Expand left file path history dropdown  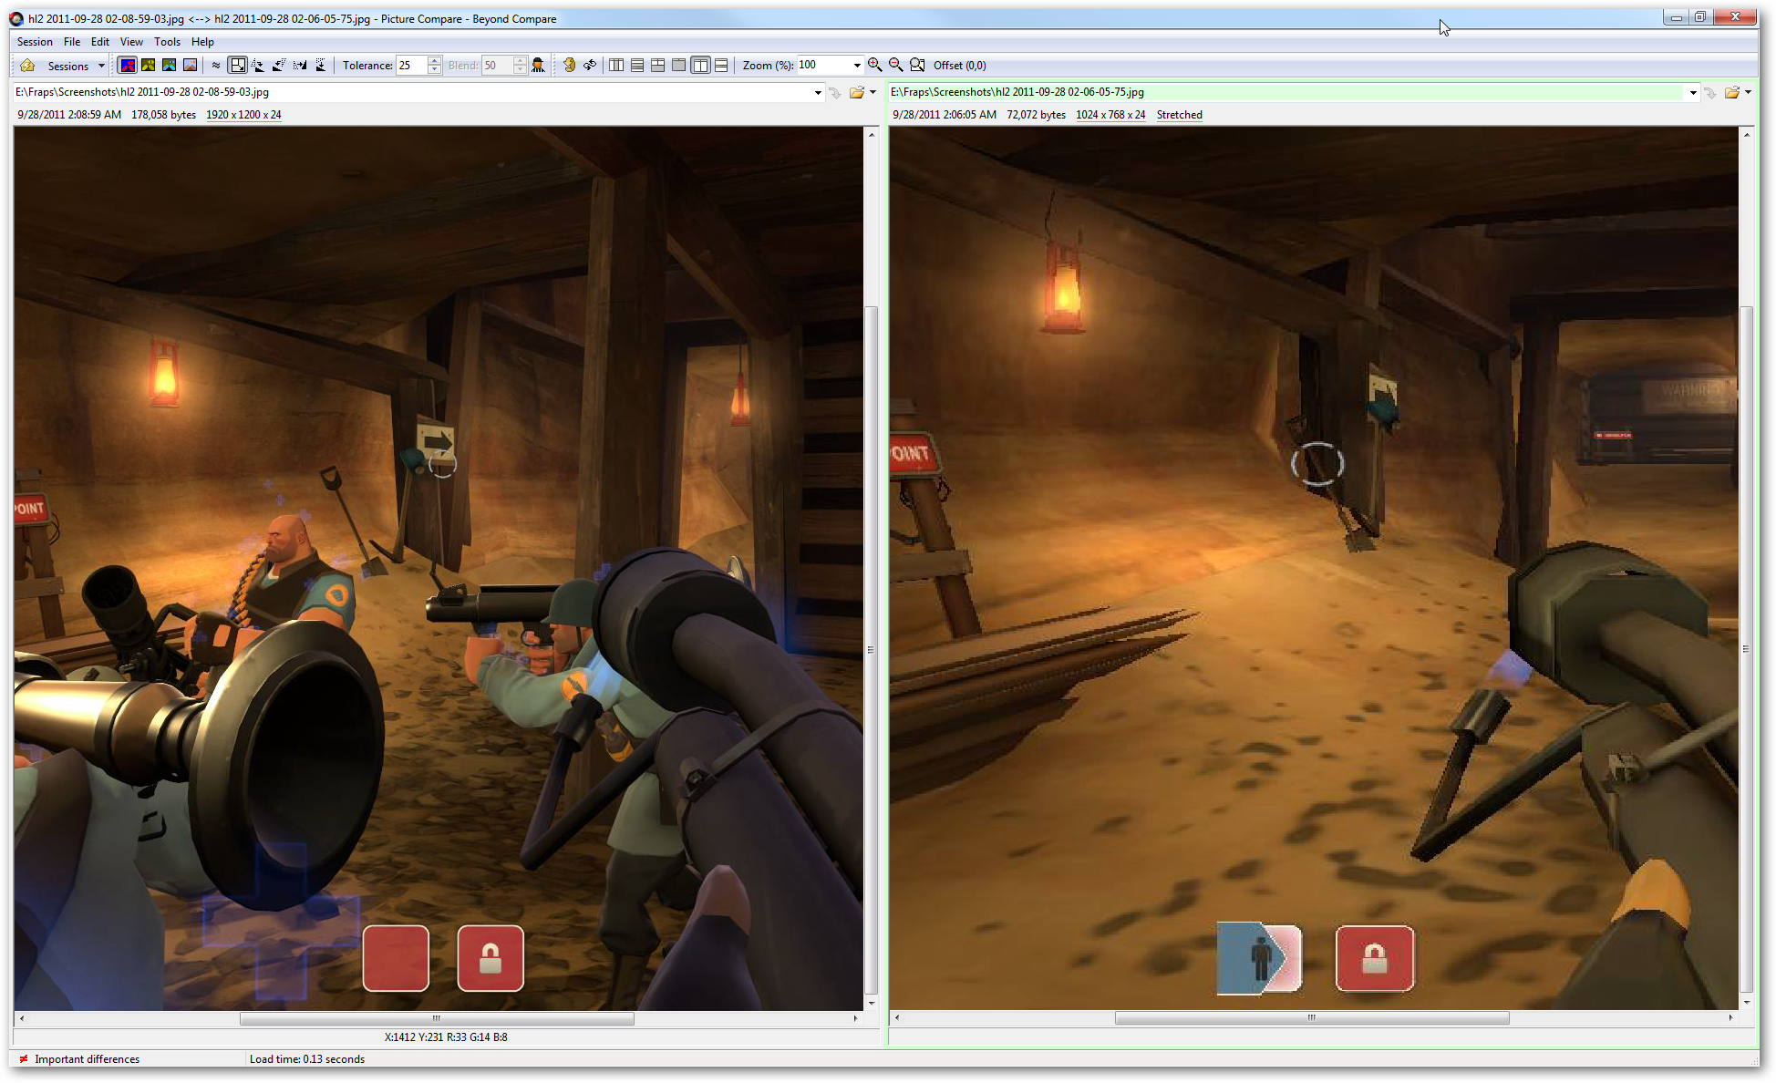click(x=818, y=92)
